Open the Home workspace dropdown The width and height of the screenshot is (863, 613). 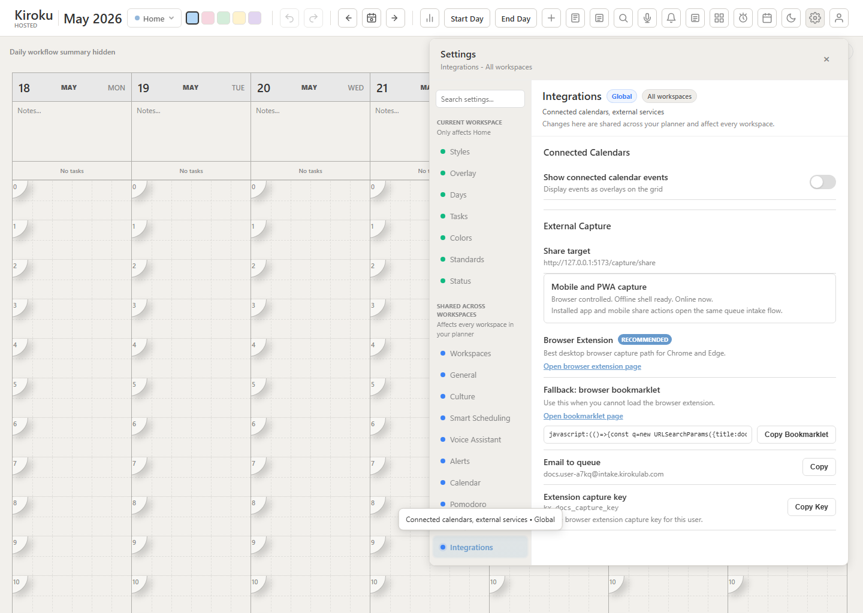pyautogui.click(x=155, y=18)
